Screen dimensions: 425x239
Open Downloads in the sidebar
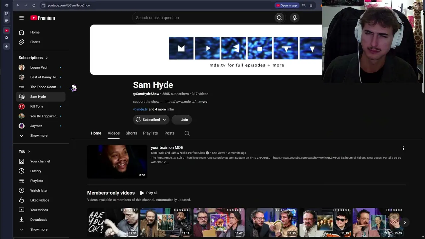[x=41, y=220]
